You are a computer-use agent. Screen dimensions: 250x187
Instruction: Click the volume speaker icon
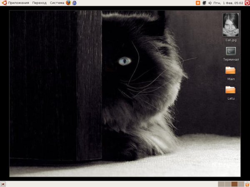pos(210,3)
